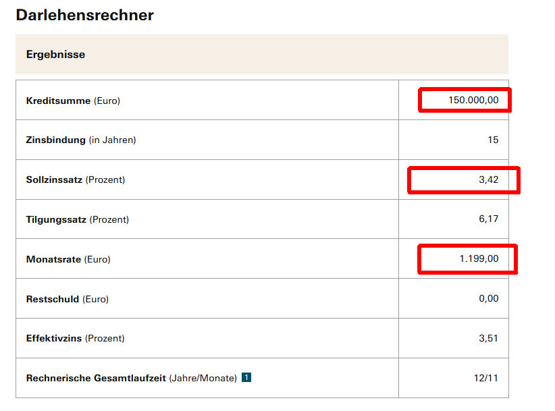This screenshot has height=411, width=555.
Task: Click the 150.000,00 Kreditsumme value
Action: point(473,100)
